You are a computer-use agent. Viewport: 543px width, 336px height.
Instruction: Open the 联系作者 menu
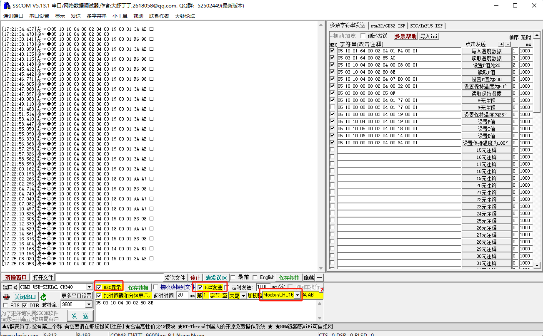pyautogui.click(x=159, y=16)
